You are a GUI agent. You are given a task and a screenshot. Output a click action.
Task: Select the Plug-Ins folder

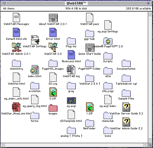pyautogui.click(x=71, y=41)
